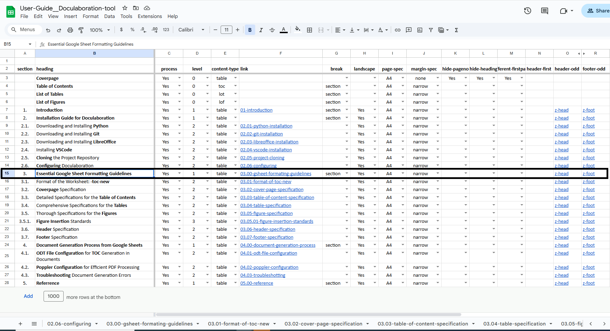Open the Name box dropdown arrow
Screen dimensions: 610x331
(x=30, y=44)
